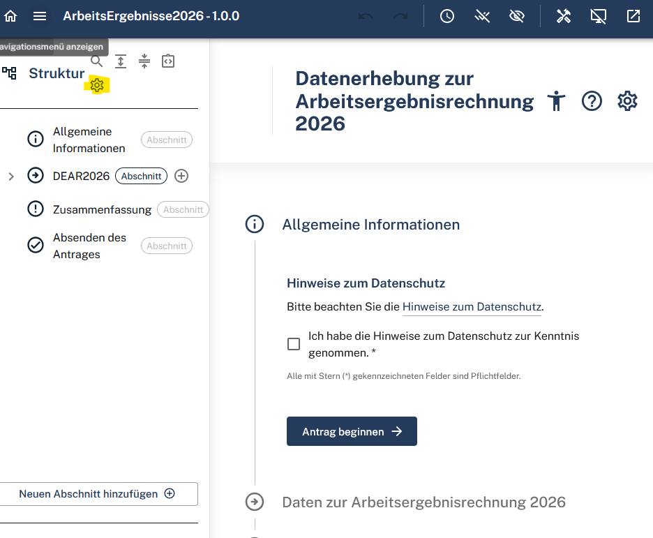Open the Hinweise zum Datenschutz link
The height and width of the screenshot is (538, 653).
(x=472, y=307)
